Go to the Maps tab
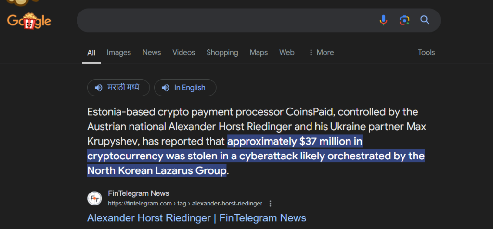The image size is (493, 229). click(x=259, y=52)
